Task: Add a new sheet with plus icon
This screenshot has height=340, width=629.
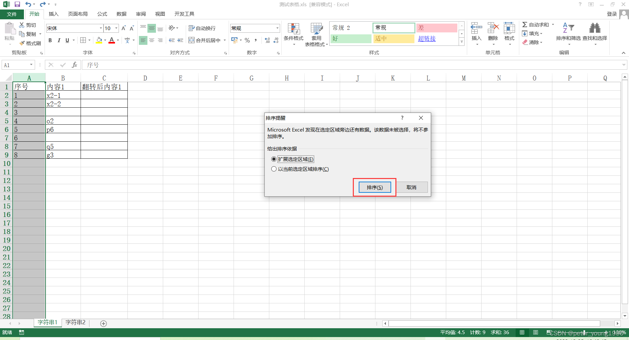Action: point(104,324)
